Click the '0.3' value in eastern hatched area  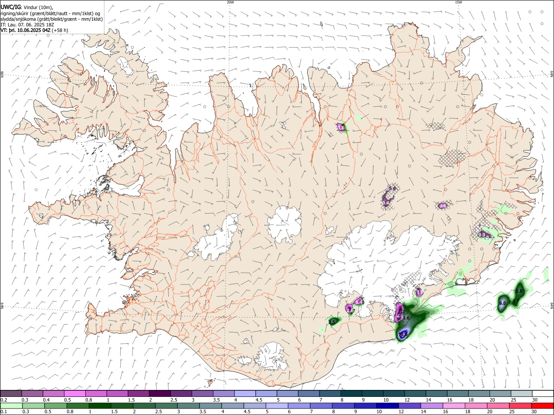pyautogui.click(x=482, y=235)
